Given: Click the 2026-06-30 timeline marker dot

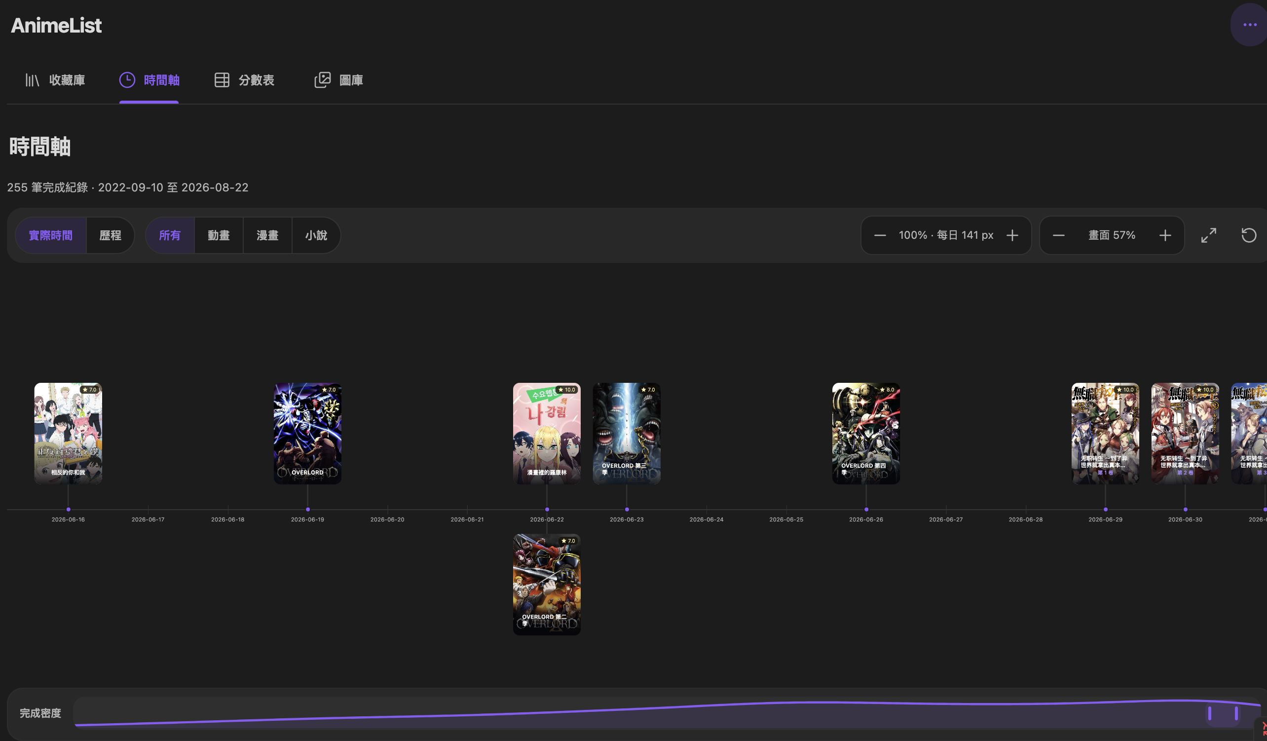Looking at the screenshot, I should pyautogui.click(x=1185, y=509).
